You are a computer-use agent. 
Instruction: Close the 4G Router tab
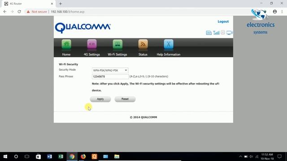[x=52, y=4]
